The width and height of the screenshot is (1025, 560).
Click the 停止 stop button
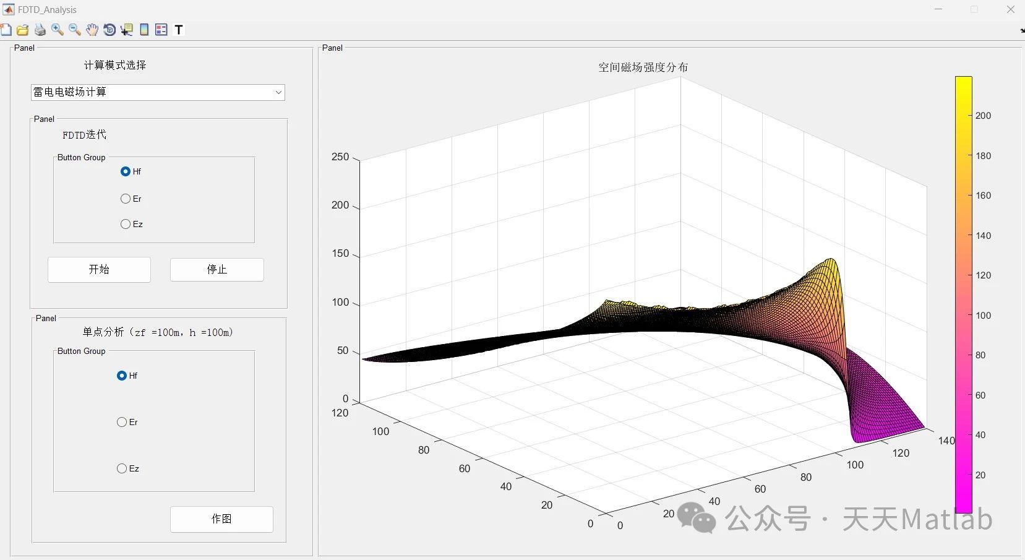217,270
